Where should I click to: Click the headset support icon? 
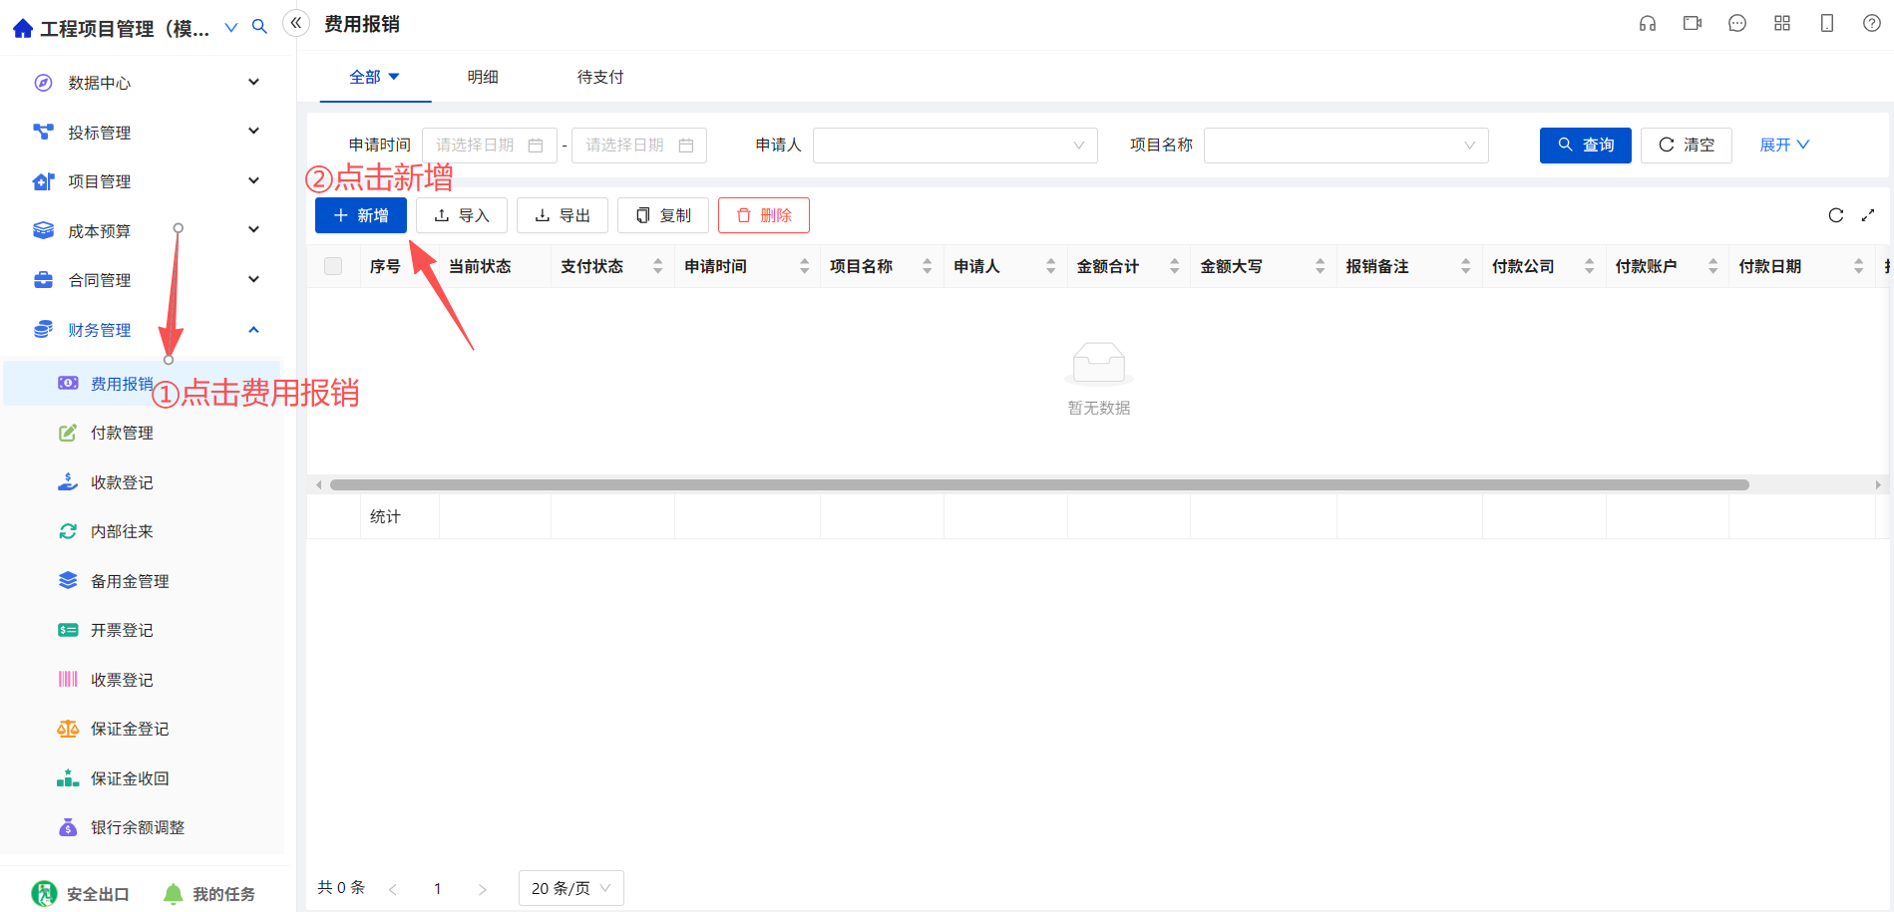coord(1648,24)
